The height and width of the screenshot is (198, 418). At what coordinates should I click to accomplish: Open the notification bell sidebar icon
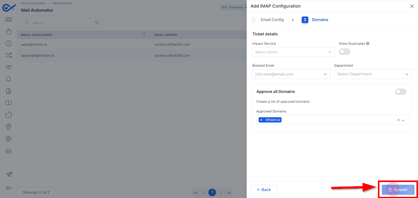[8, 79]
